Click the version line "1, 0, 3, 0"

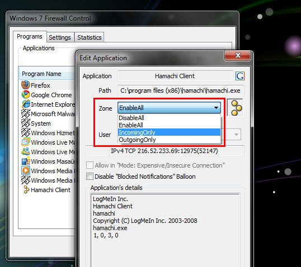106,235
